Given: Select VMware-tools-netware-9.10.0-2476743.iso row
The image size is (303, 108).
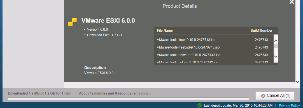Looking at the screenshot, I should pyautogui.click(x=214, y=55).
